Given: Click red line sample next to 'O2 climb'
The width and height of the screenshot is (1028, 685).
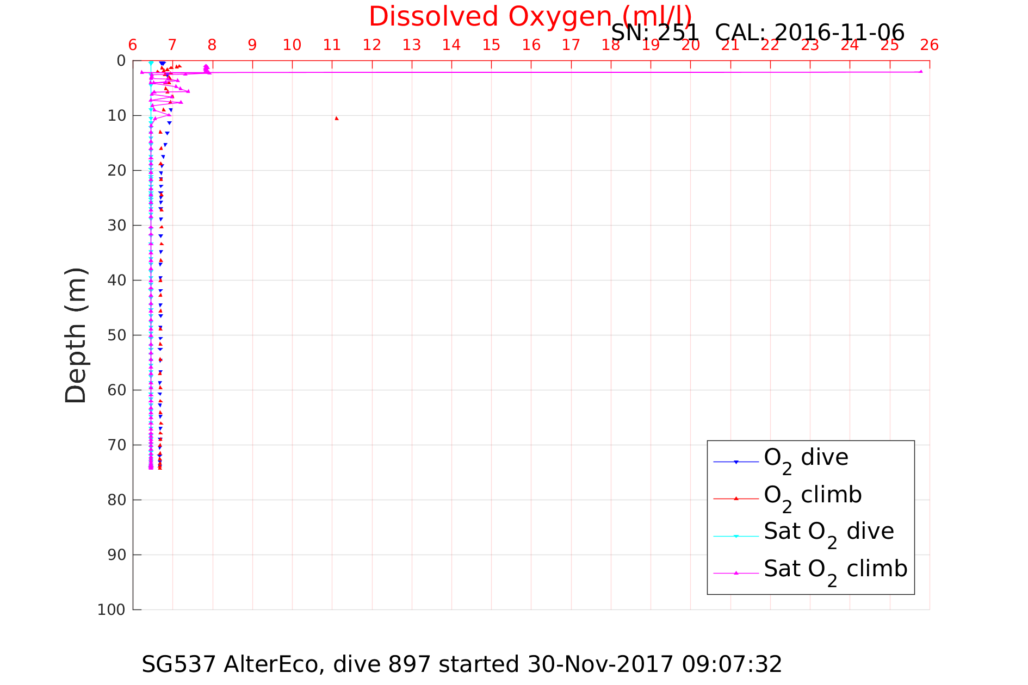Looking at the screenshot, I should click(736, 499).
